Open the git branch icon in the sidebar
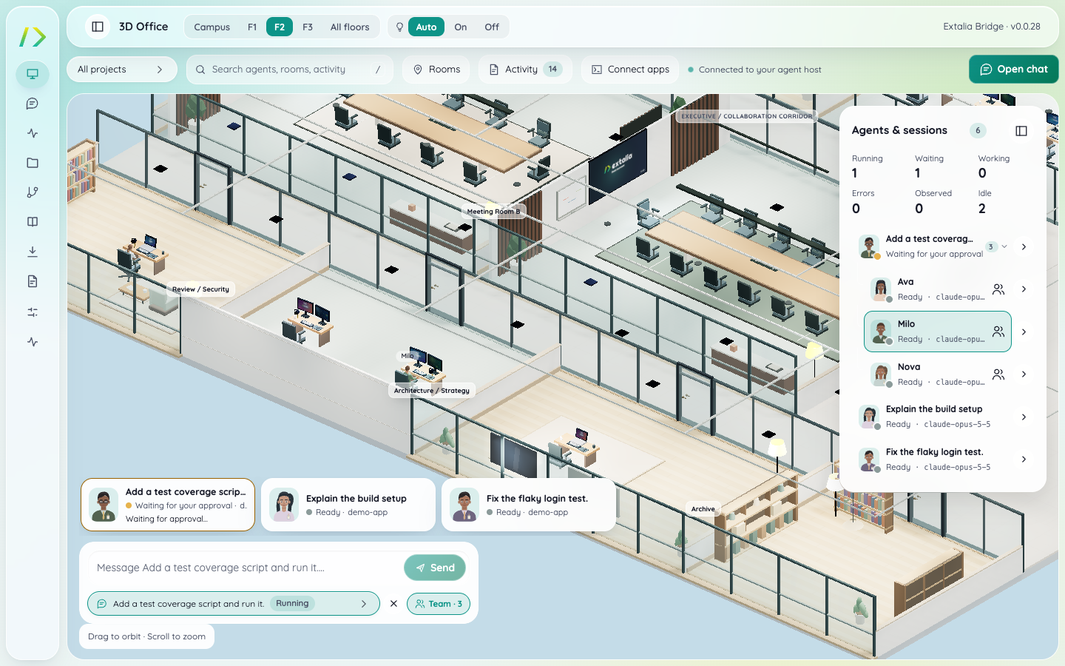This screenshot has height=666, width=1065. coord(33,192)
